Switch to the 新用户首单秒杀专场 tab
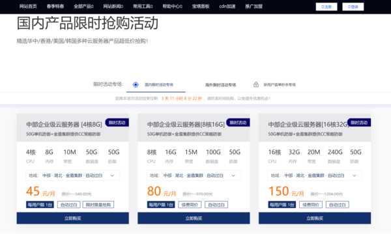The width and height of the screenshot is (391, 234). 280,84
